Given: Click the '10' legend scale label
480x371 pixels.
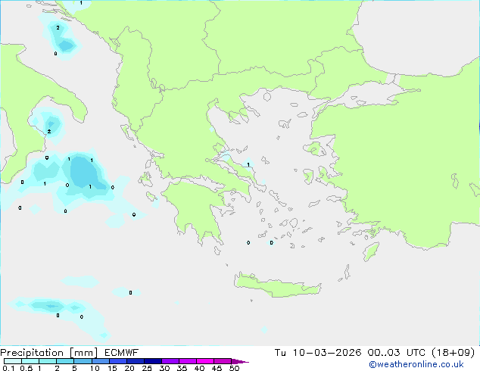Looking at the screenshot, I should [x=95, y=368].
